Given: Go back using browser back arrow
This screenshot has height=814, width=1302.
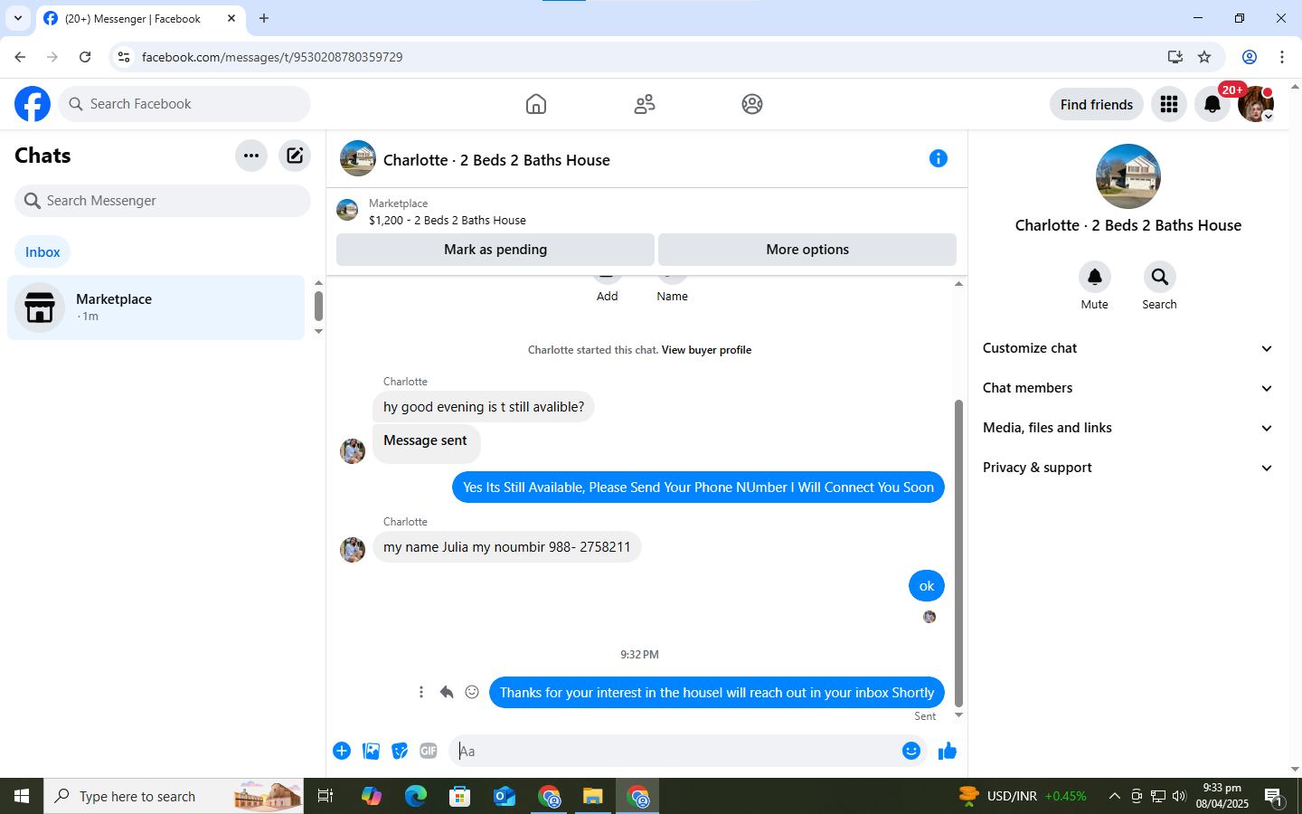Looking at the screenshot, I should pos(20,57).
